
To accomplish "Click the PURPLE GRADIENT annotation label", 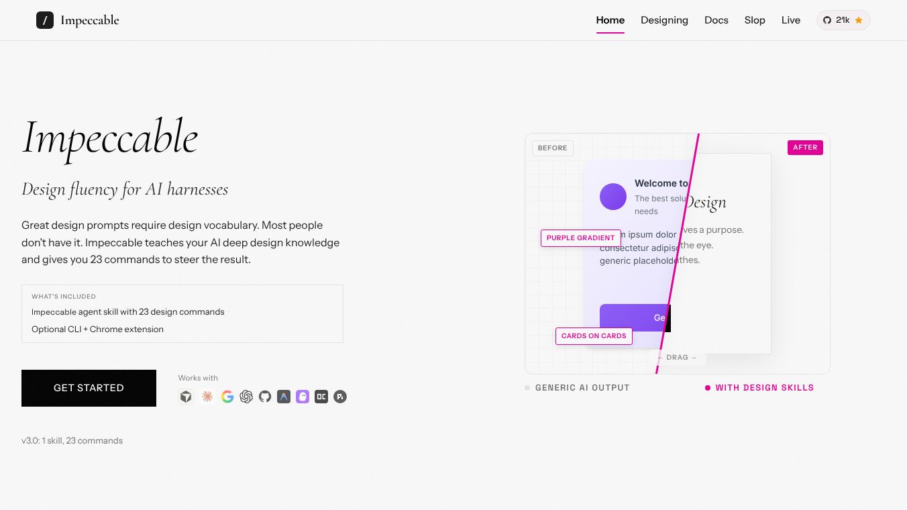I will point(580,238).
